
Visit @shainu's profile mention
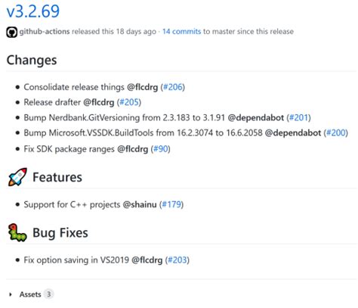(140, 204)
